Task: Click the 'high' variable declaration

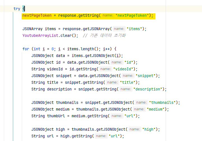Action: tap(60, 129)
